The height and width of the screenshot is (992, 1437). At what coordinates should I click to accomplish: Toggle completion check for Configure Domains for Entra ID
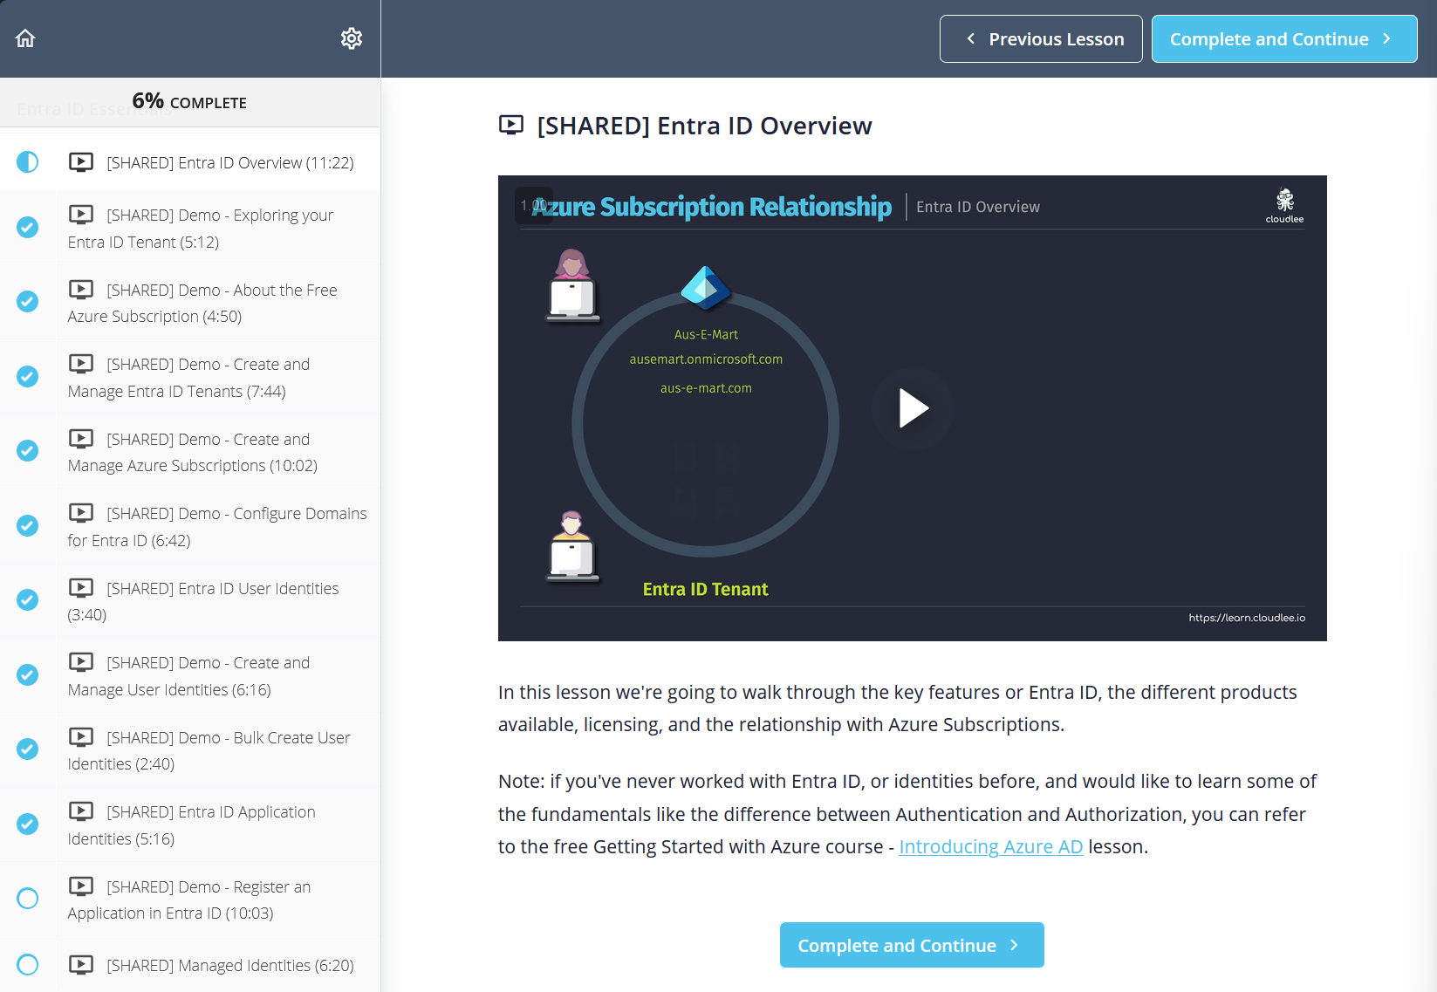point(28,526)
